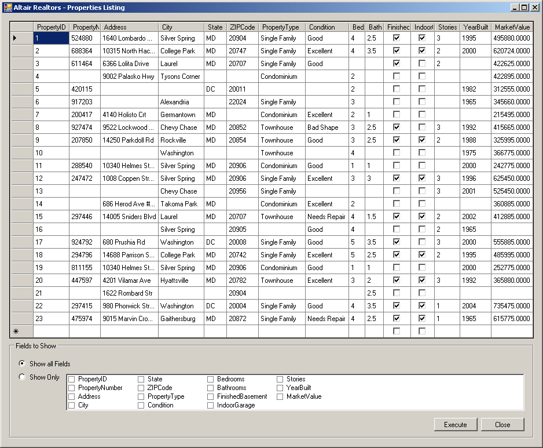
Task: Check the Condition field checkbox
Action: 141,405
